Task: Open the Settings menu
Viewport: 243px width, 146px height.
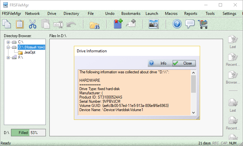Action: pos(229,14)
